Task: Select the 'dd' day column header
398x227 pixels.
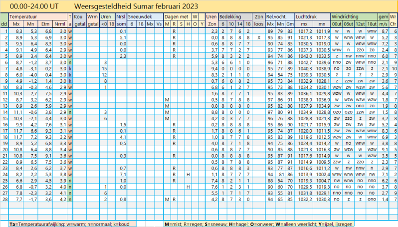Action: coord(4,24)
